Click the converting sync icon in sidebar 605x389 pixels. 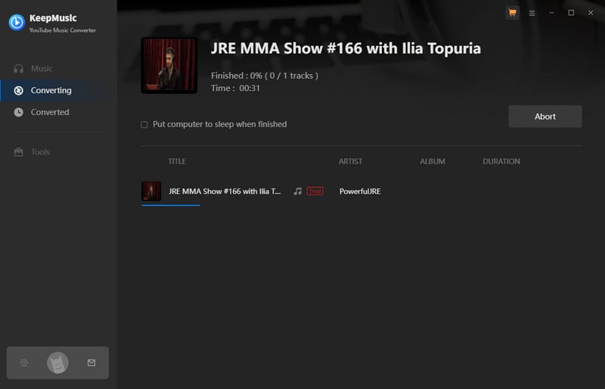[18, 90]
